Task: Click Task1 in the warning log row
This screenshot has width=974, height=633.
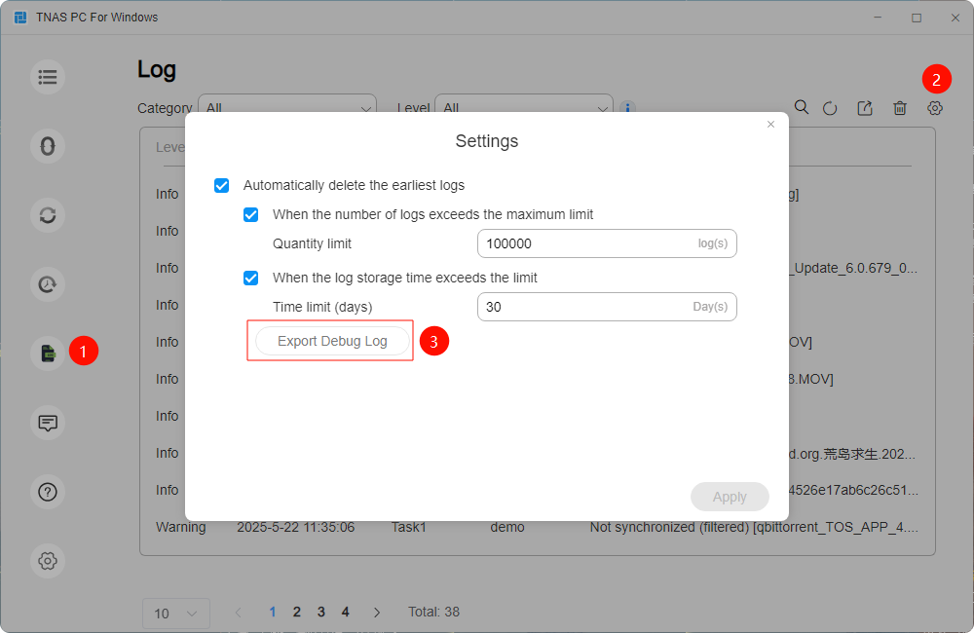Action: pyautogui.click(x=409, y=528)
